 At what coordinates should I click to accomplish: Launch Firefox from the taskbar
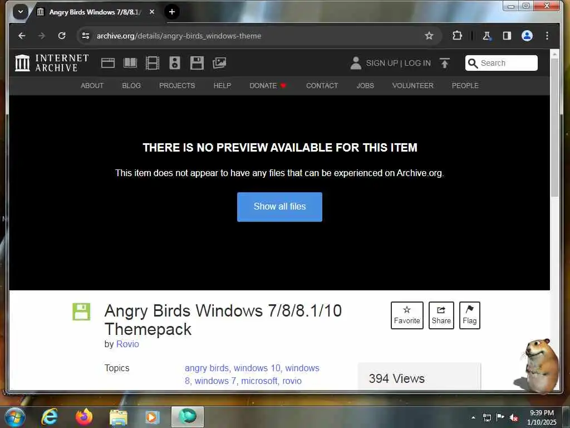coord(84,417)
